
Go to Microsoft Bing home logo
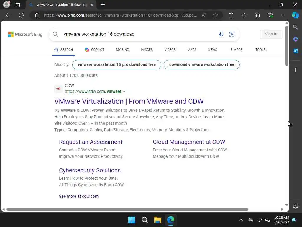click(x=25, y=34)
